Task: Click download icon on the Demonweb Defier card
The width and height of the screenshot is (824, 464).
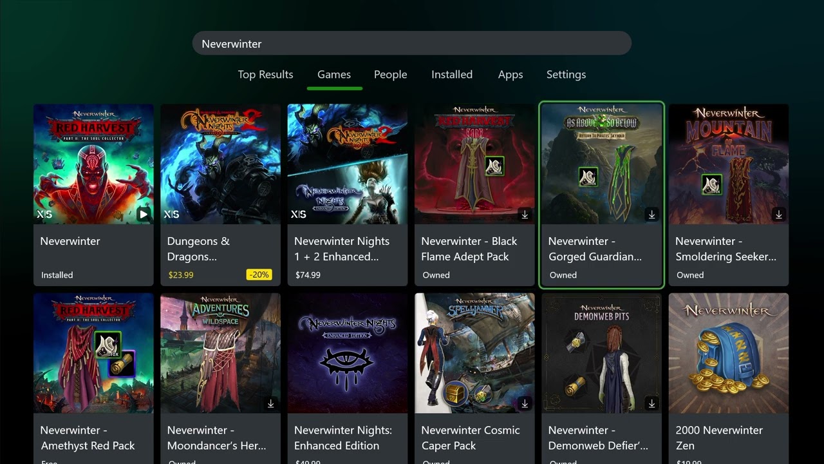Action: click(x=651, y=403)
